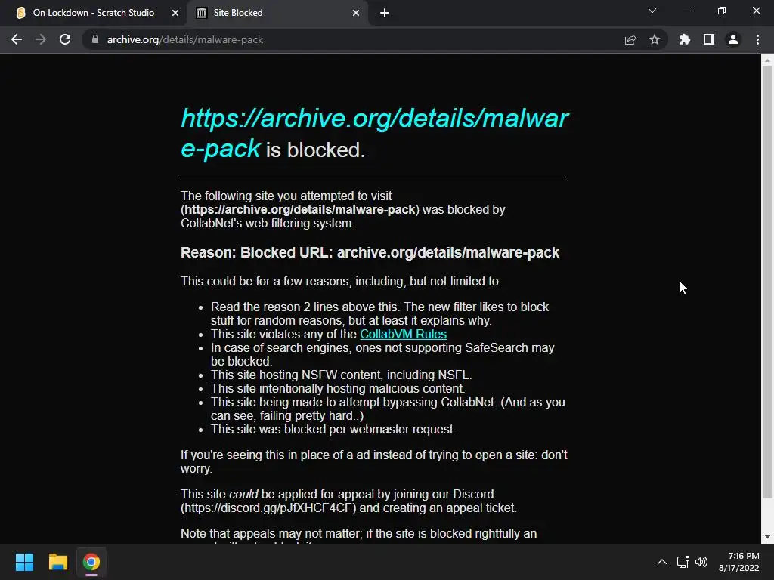Open the CollabVM Rules link

pos(404,334)
